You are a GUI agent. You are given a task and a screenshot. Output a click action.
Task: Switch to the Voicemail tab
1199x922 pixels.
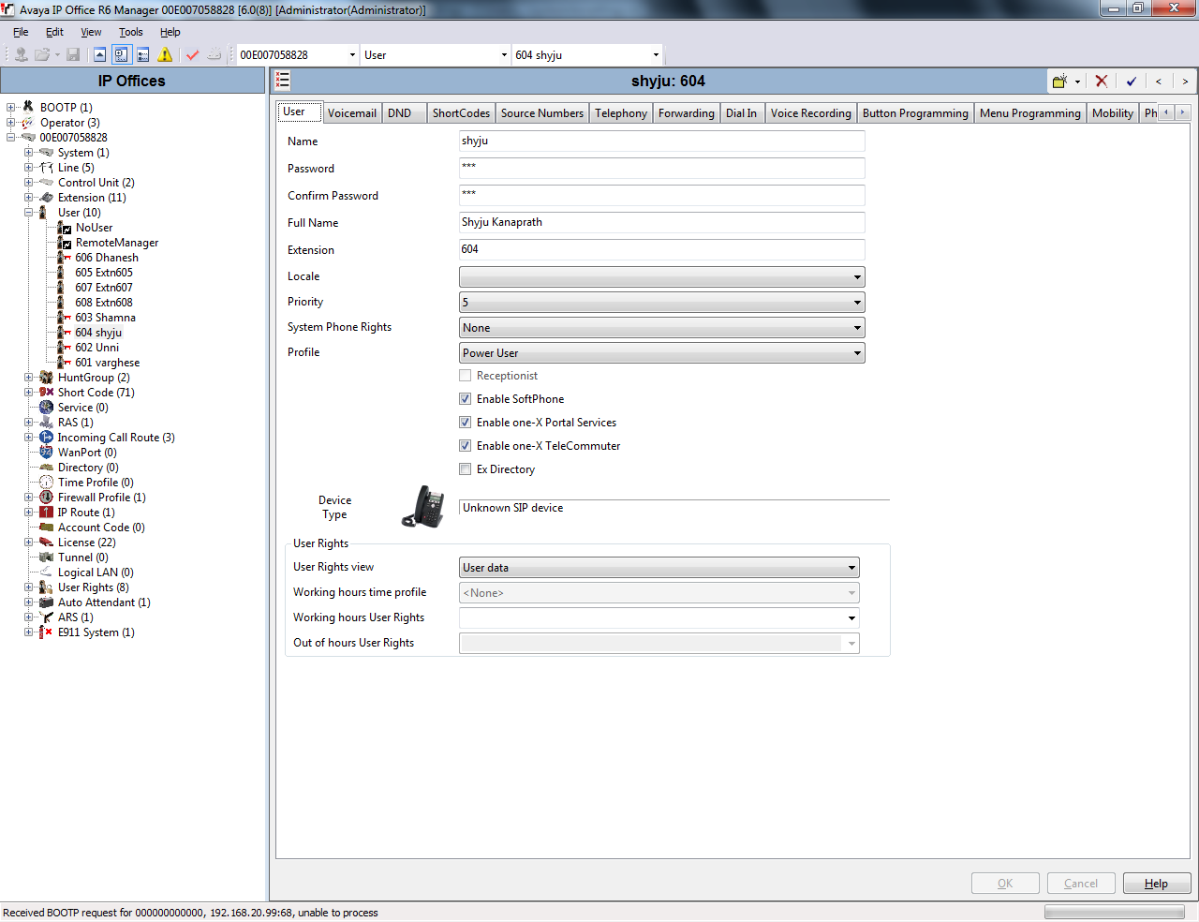click(352, 113)
